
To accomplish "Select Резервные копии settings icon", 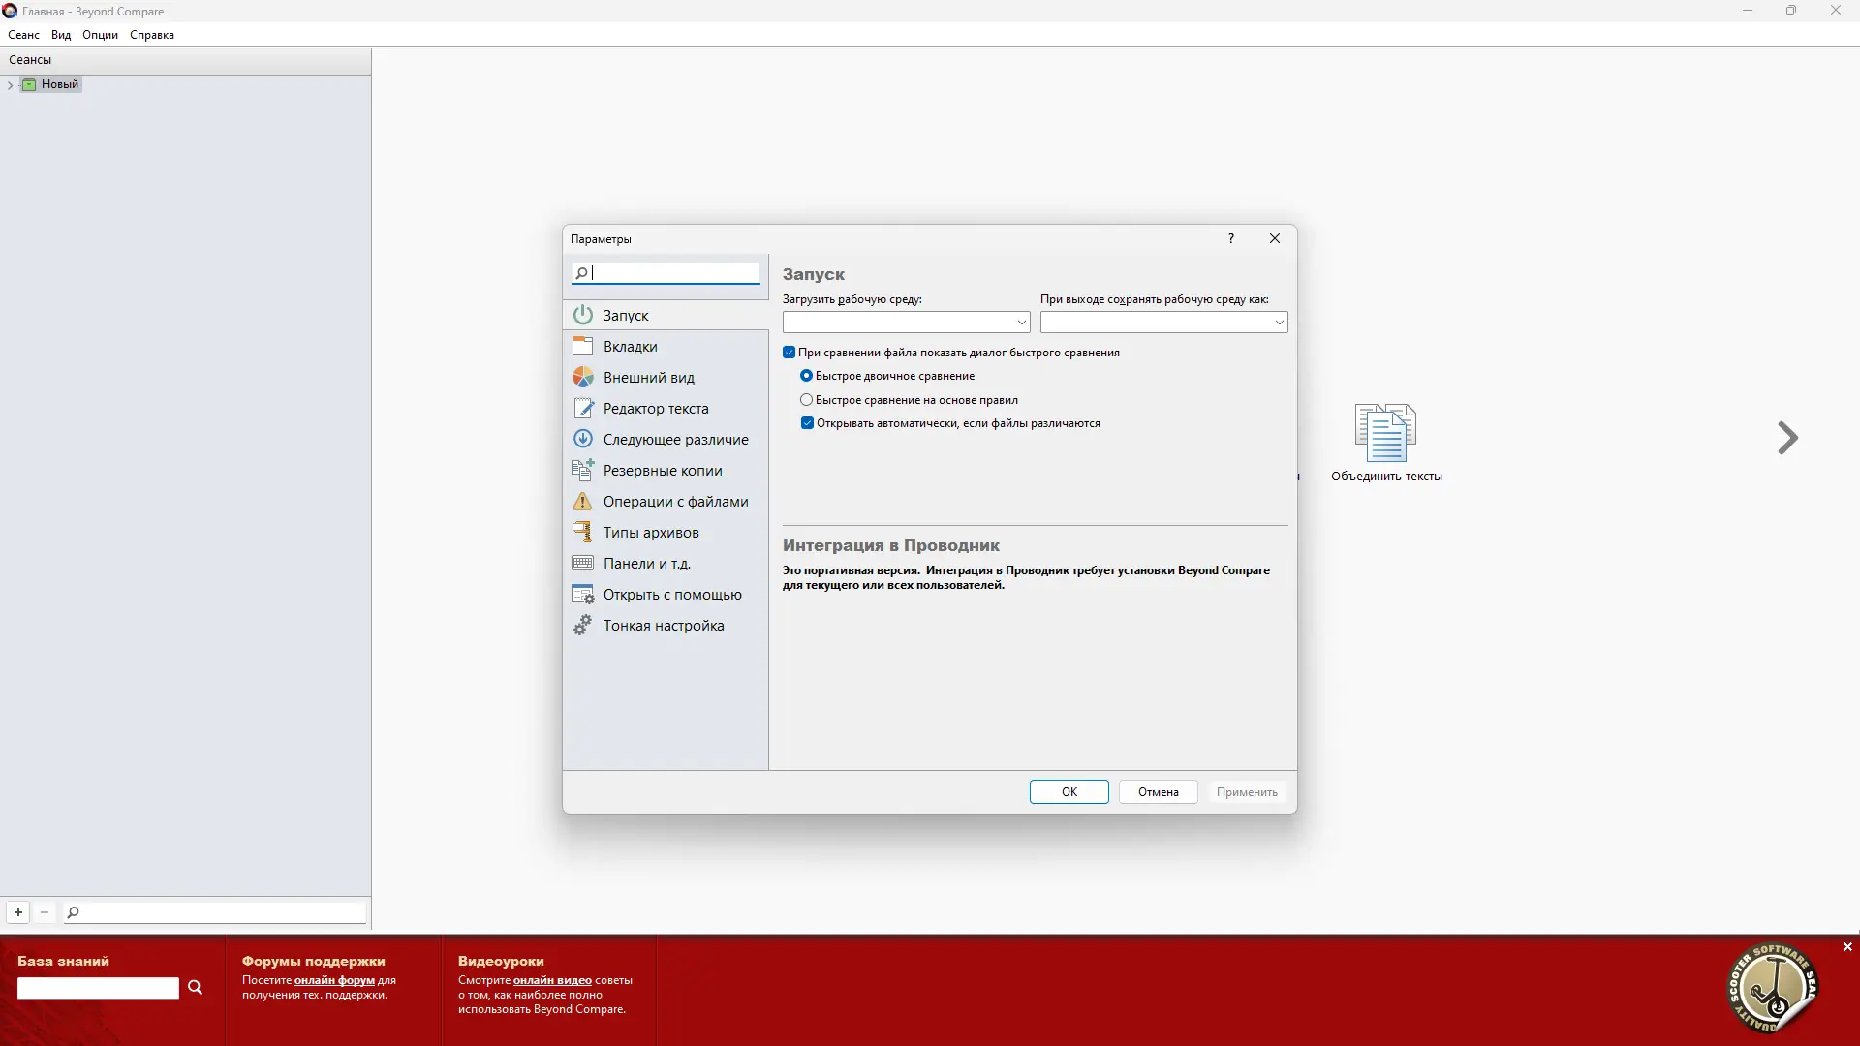I will pos(583,470).
